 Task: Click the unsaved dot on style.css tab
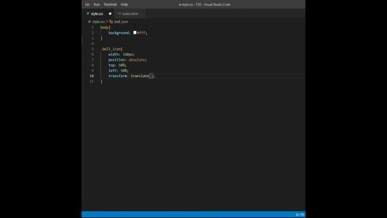pyautogui.click(x=110, y=13)
